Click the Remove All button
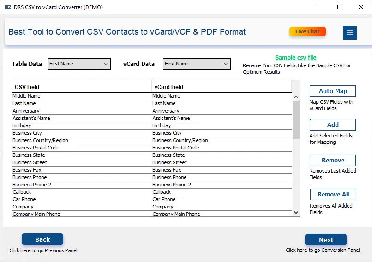 coord(333,195)
